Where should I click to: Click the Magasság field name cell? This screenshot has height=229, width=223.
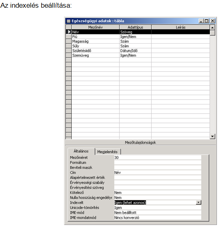tap(96, 41)
